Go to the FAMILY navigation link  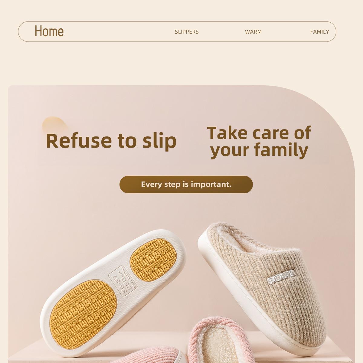click(319, 32)
